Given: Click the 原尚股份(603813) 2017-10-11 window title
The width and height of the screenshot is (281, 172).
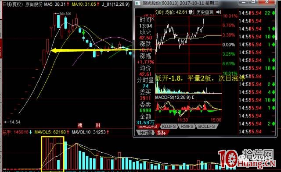Looking at the screenshot, I should click(x=180, y=3).
